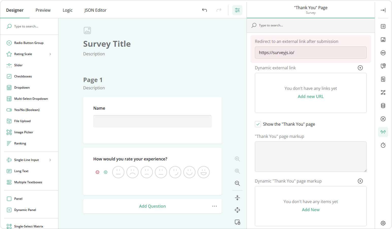This screenshot has width=392, height=229.
Task: Open the Timer settings category
Action: (x=383, y=145)
